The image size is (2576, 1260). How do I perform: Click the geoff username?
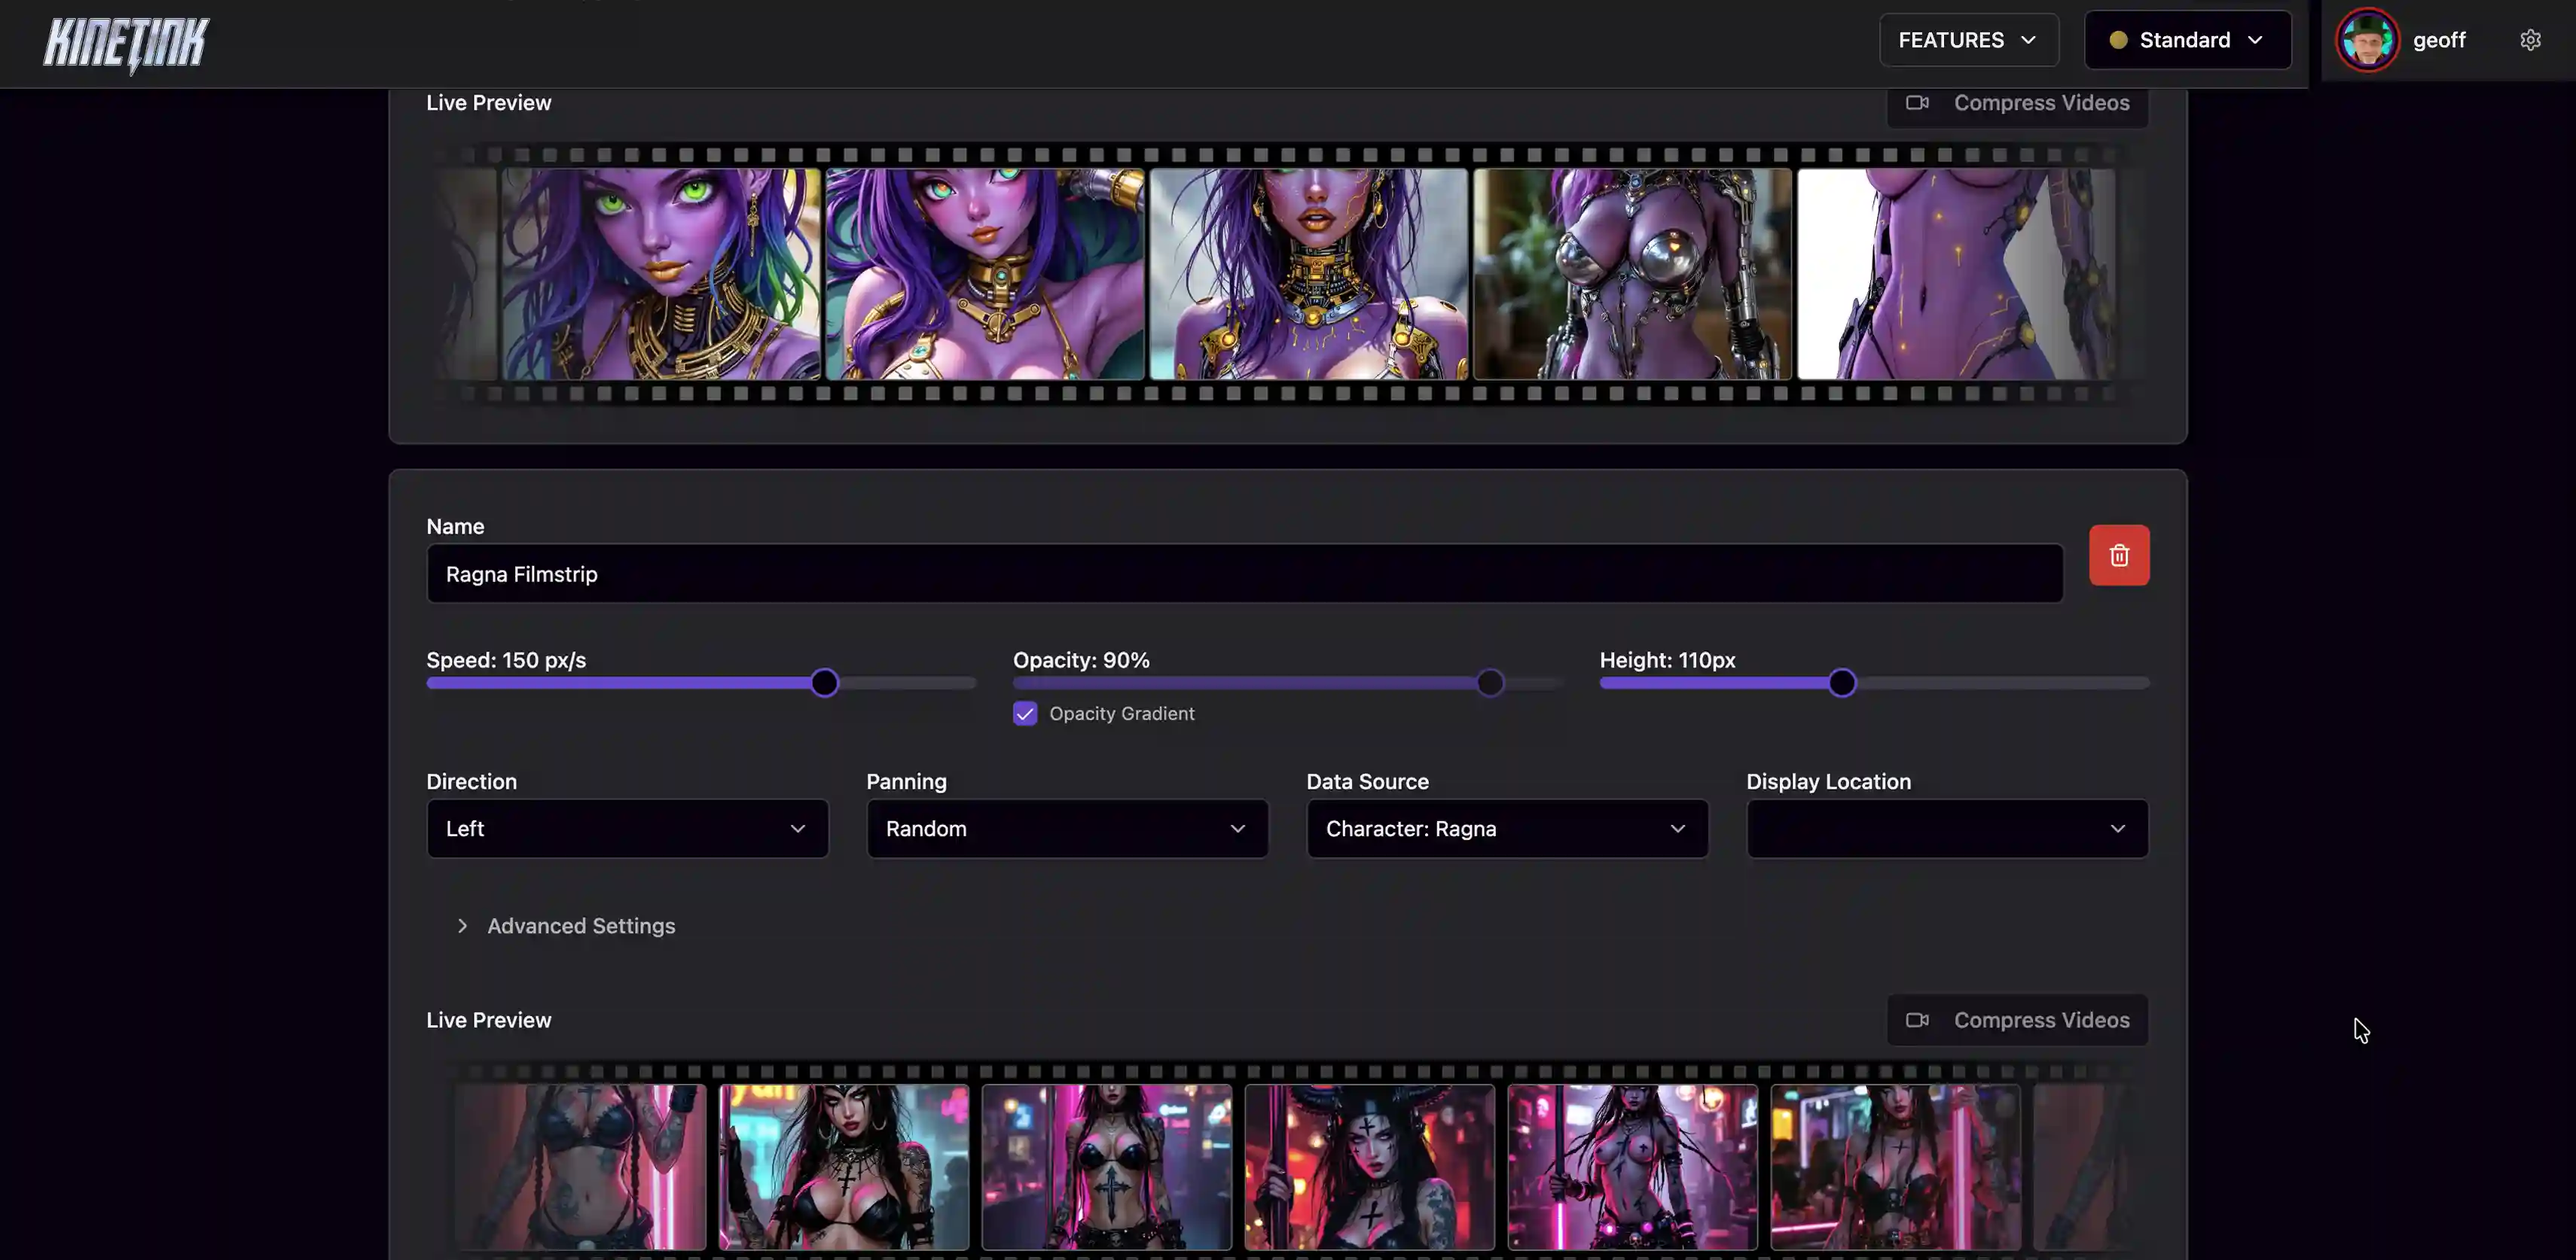(2439, 40)
